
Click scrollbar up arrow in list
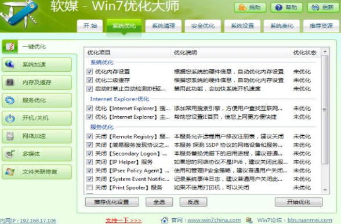(325, 52)
